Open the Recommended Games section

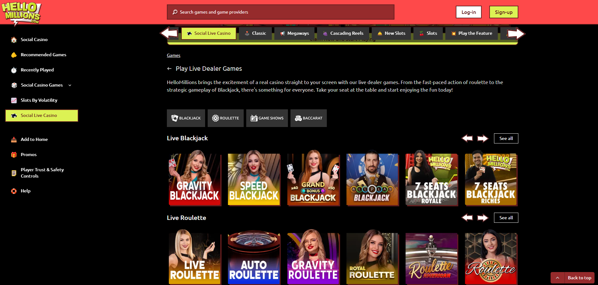click(43, 55)
